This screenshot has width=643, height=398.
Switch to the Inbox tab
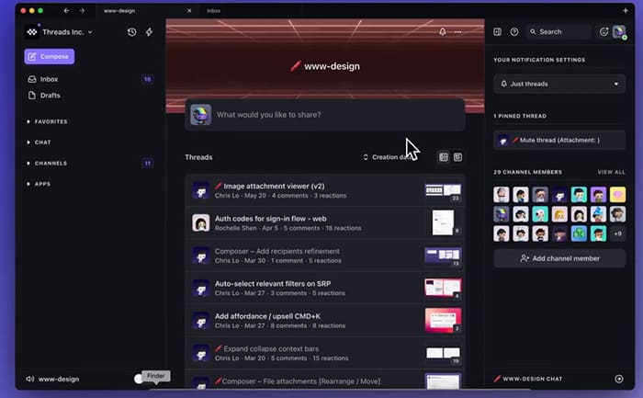214,10
